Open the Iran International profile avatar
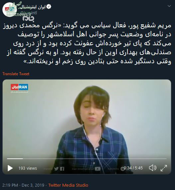This screenshot has width=175, height=190. [x=9, y=9]
